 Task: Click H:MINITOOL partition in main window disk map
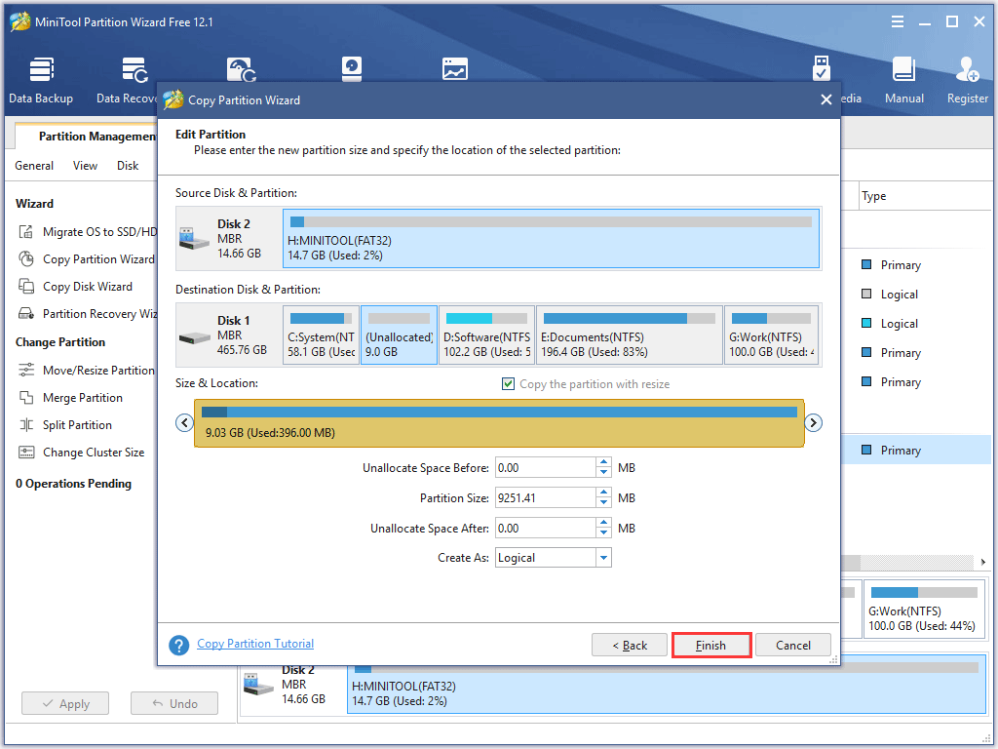point(666,685)
